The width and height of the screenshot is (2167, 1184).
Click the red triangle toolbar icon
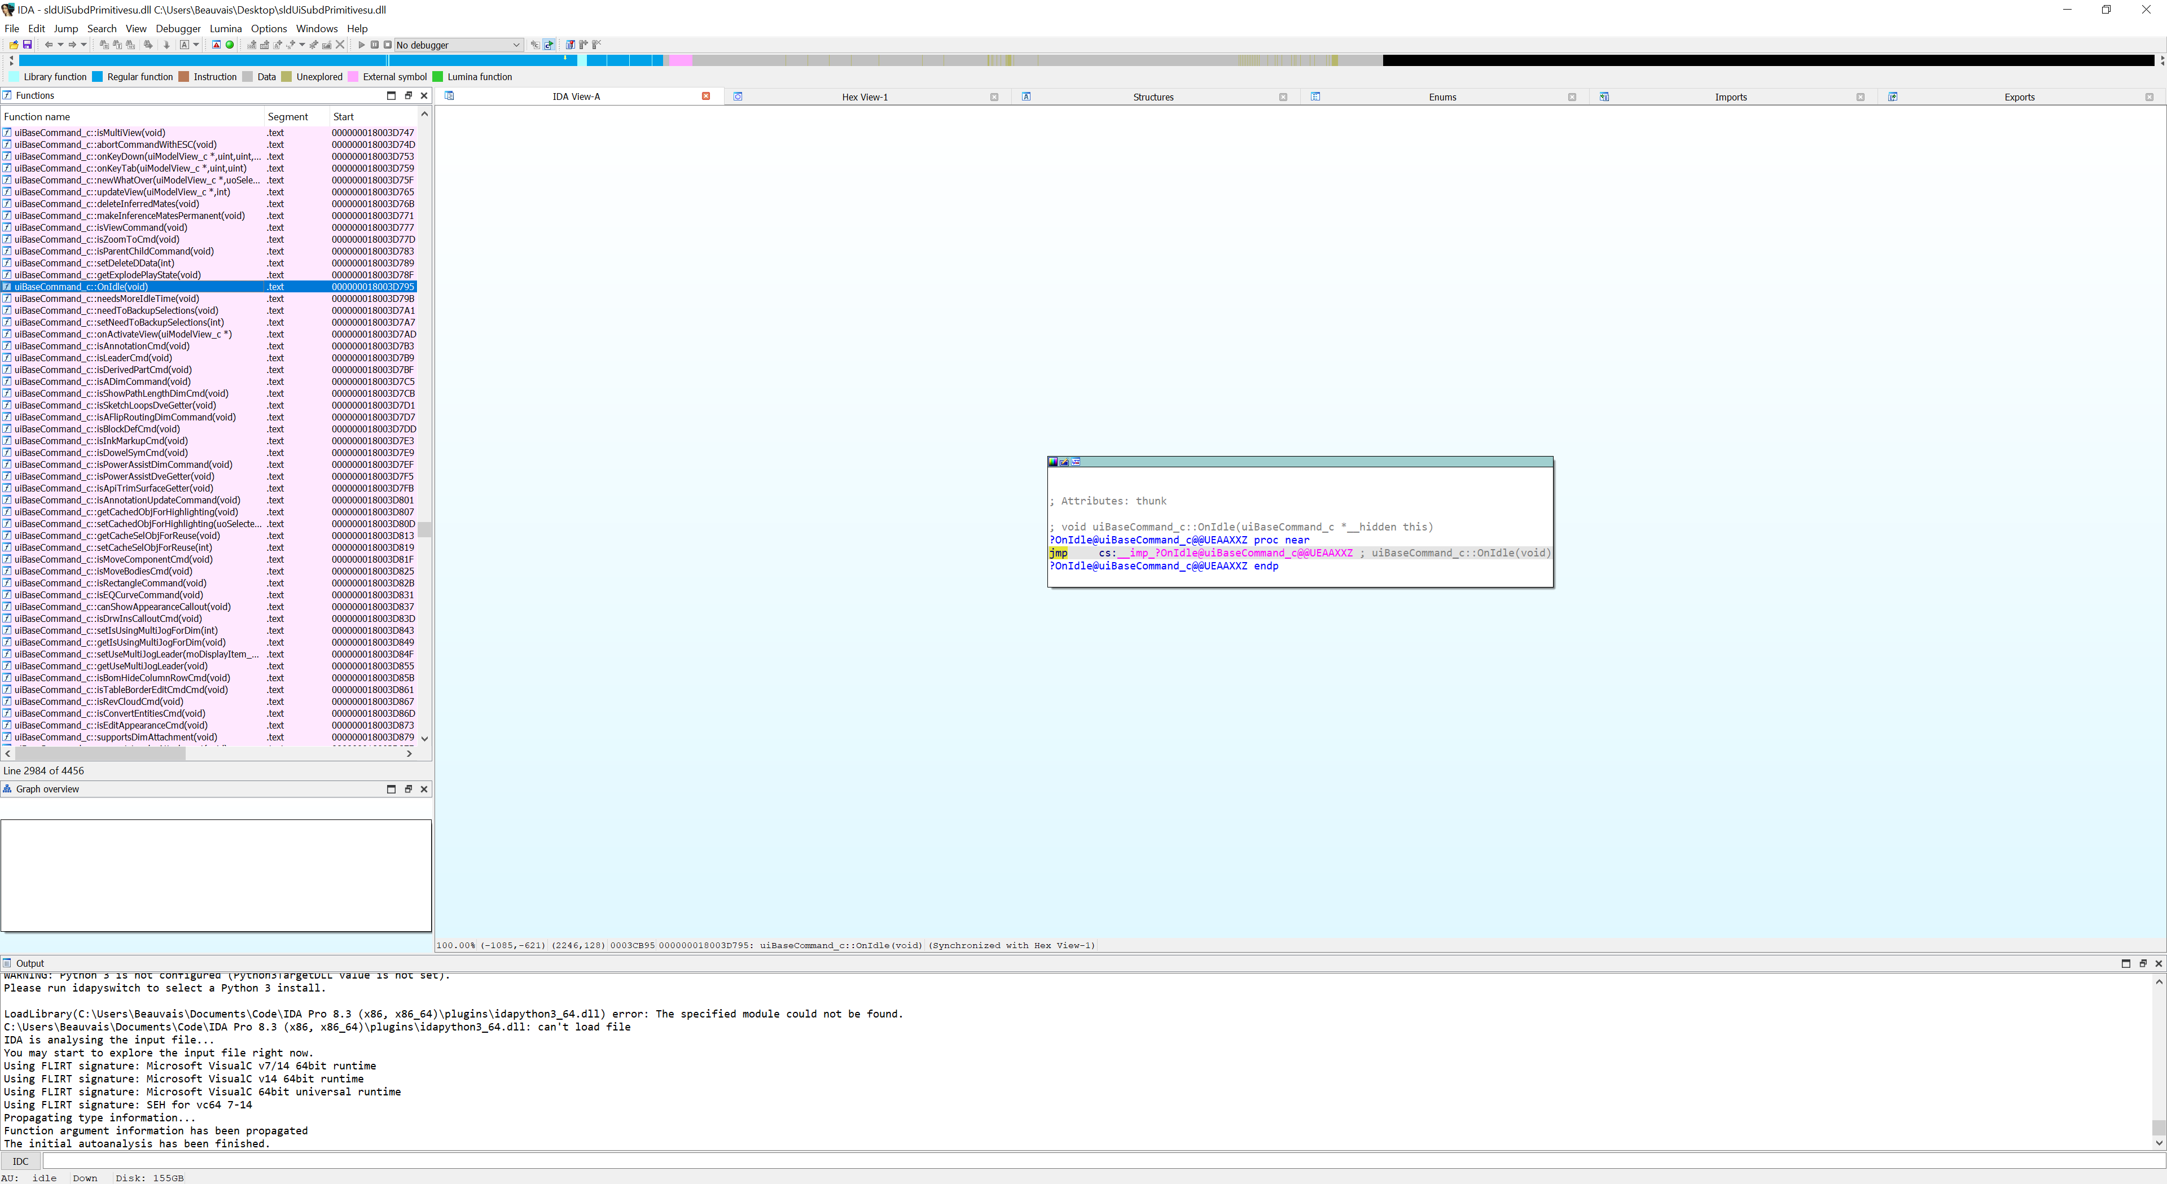point(216,45)
